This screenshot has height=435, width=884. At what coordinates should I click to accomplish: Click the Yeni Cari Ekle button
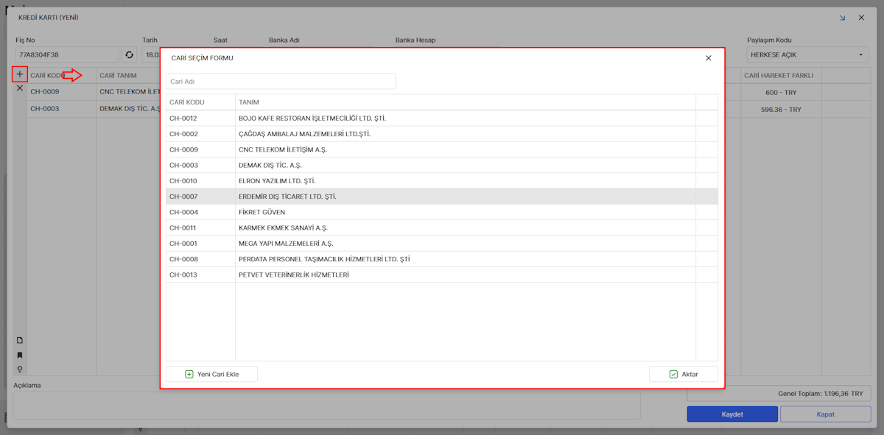[x=212, y=374]
